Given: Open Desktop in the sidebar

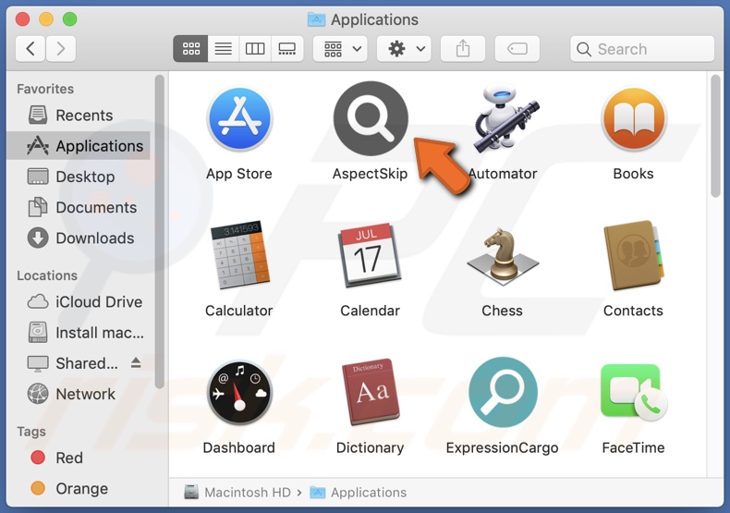Looking at the screenshot, I should tap(79, 177).
